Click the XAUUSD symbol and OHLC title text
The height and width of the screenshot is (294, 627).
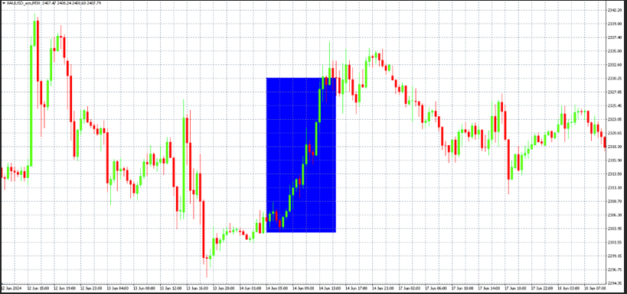[x=54, y=3]
